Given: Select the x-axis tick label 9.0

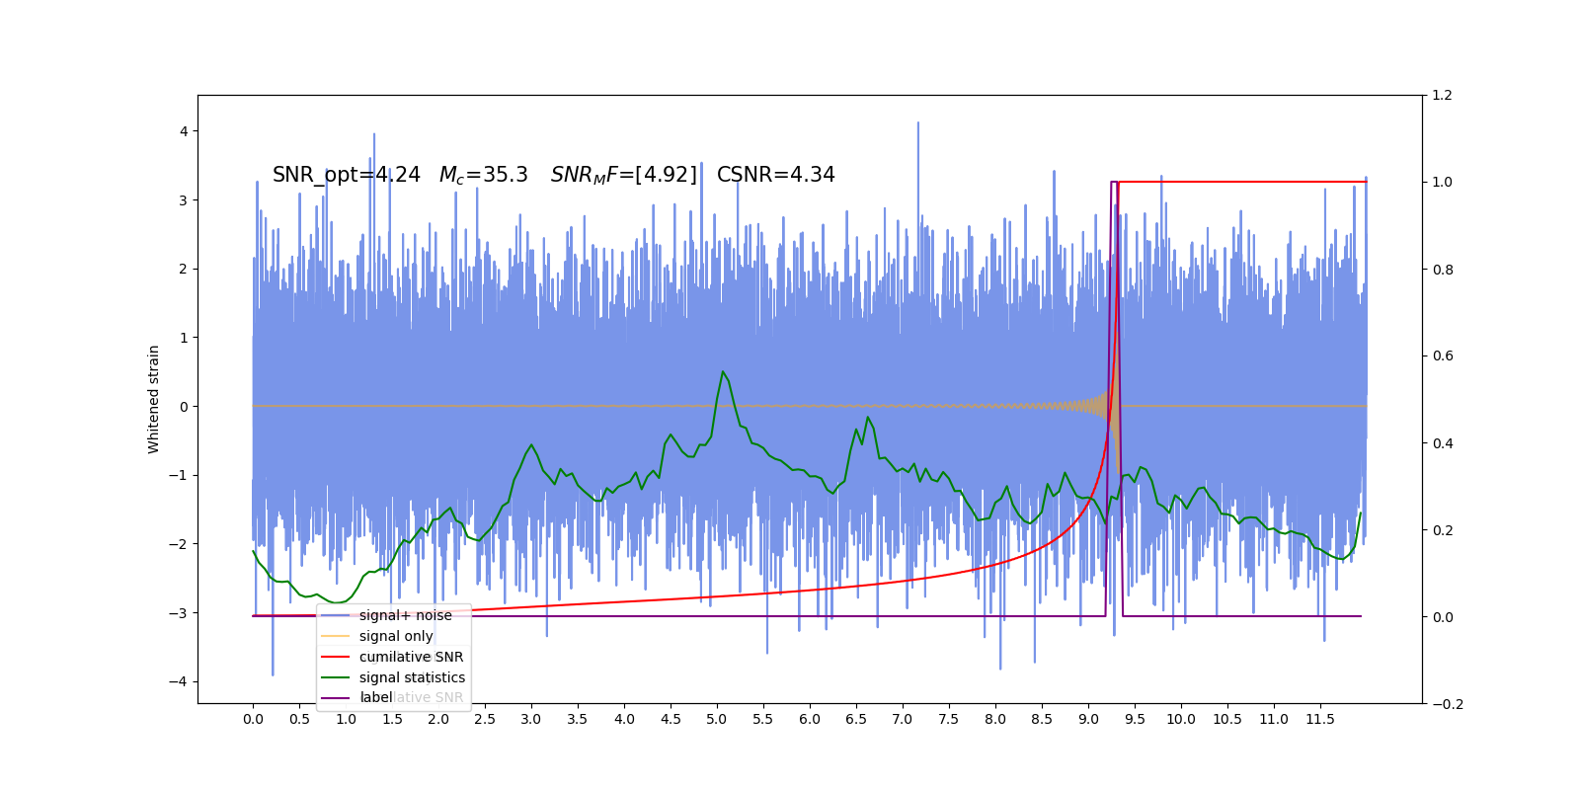Looking at the screenshot, I should click(1088, 719).
